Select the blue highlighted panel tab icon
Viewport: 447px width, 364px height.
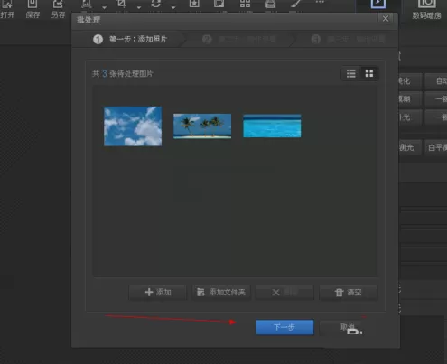378,5
